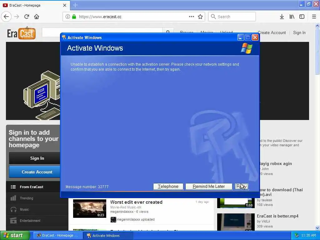
Task: Click the page scrollbar up arrow
Action: pyautogui.click(x=317, y=26)
